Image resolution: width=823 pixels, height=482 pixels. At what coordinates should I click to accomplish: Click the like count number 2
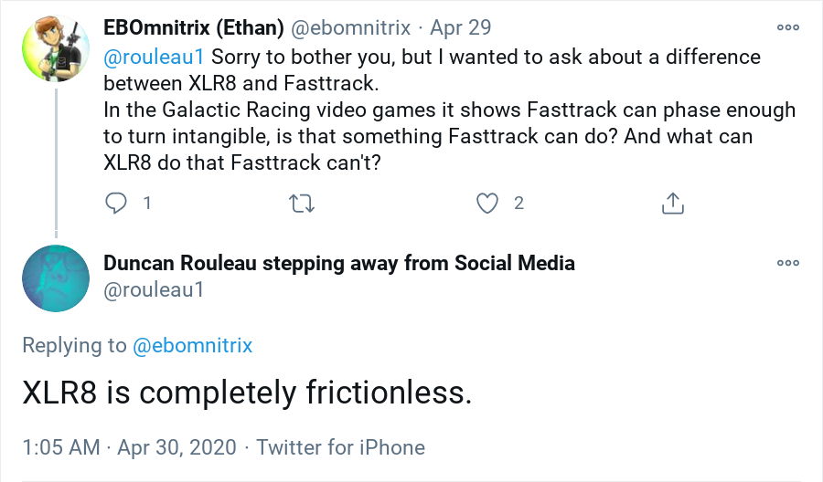(x=518, y=203)
